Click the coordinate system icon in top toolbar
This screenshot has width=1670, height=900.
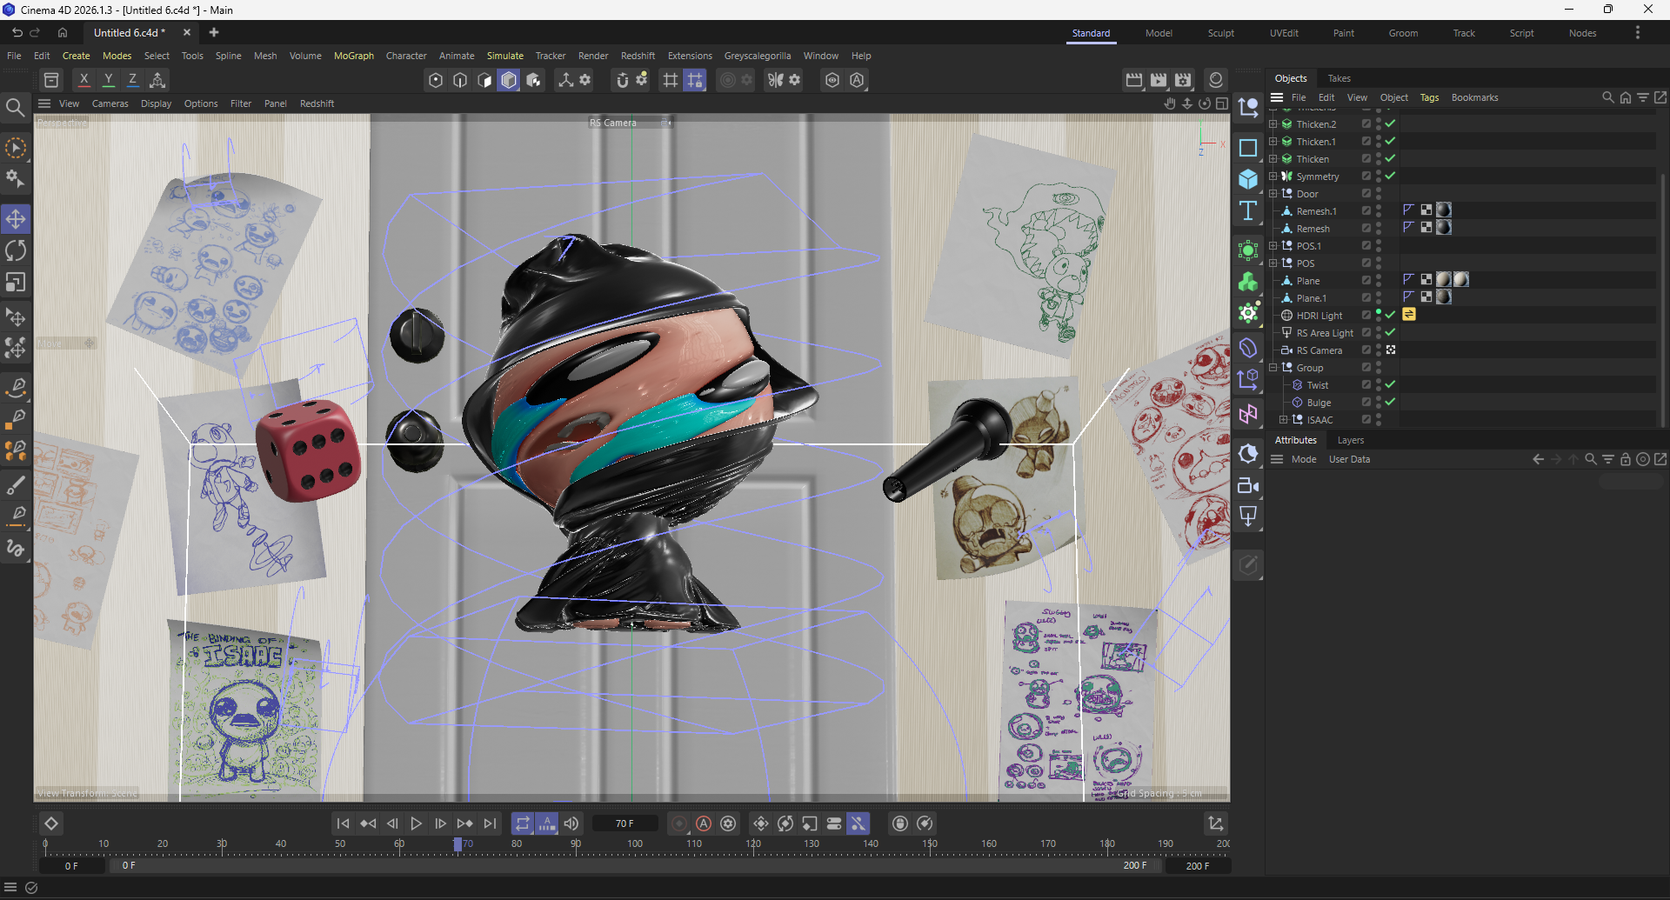[157, 80]
